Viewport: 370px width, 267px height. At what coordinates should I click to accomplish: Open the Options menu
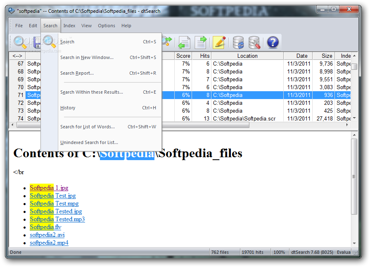pyautogui.click(x=107, y=26)
